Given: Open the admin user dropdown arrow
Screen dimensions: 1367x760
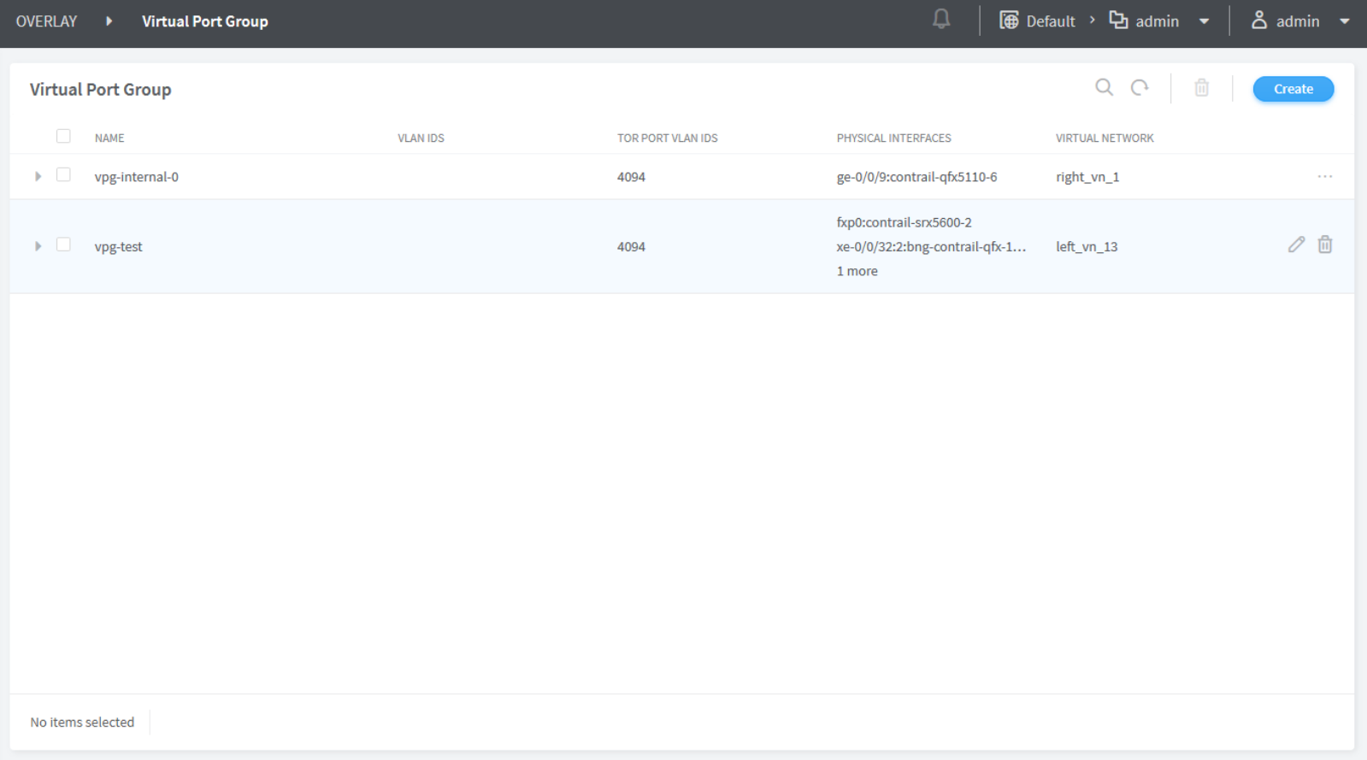Looking at the screenshot, I should pyautogui.click(x=1345, y=21).
